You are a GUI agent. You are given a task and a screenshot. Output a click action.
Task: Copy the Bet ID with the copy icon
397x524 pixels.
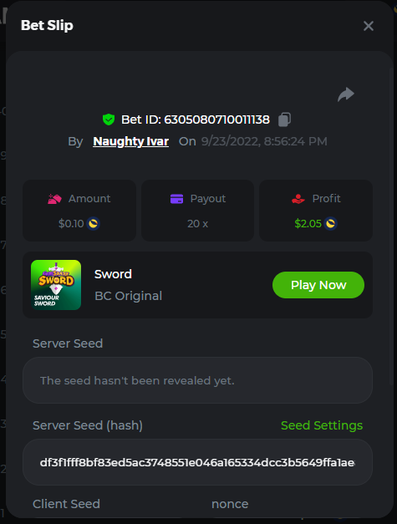pyautogui.click(x=284, y=120)
